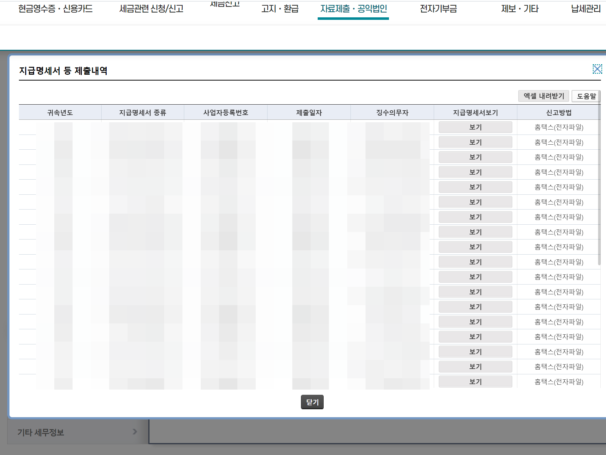Screen dimensions: 606x455
Task: Open the 고지·환급 menu
Action: 280,9
